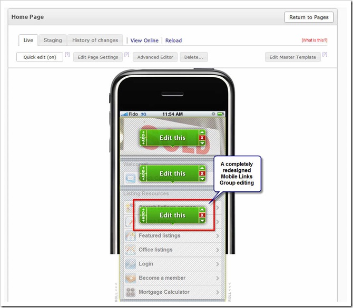Open the History of changes tab
The height and width of the screenshot is (308, 353).
pyautogui.click(x=95, y=40)
